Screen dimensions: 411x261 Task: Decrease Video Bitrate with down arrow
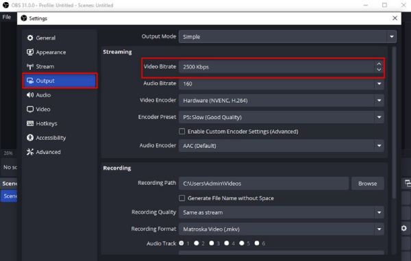click(x=379, y=70)
